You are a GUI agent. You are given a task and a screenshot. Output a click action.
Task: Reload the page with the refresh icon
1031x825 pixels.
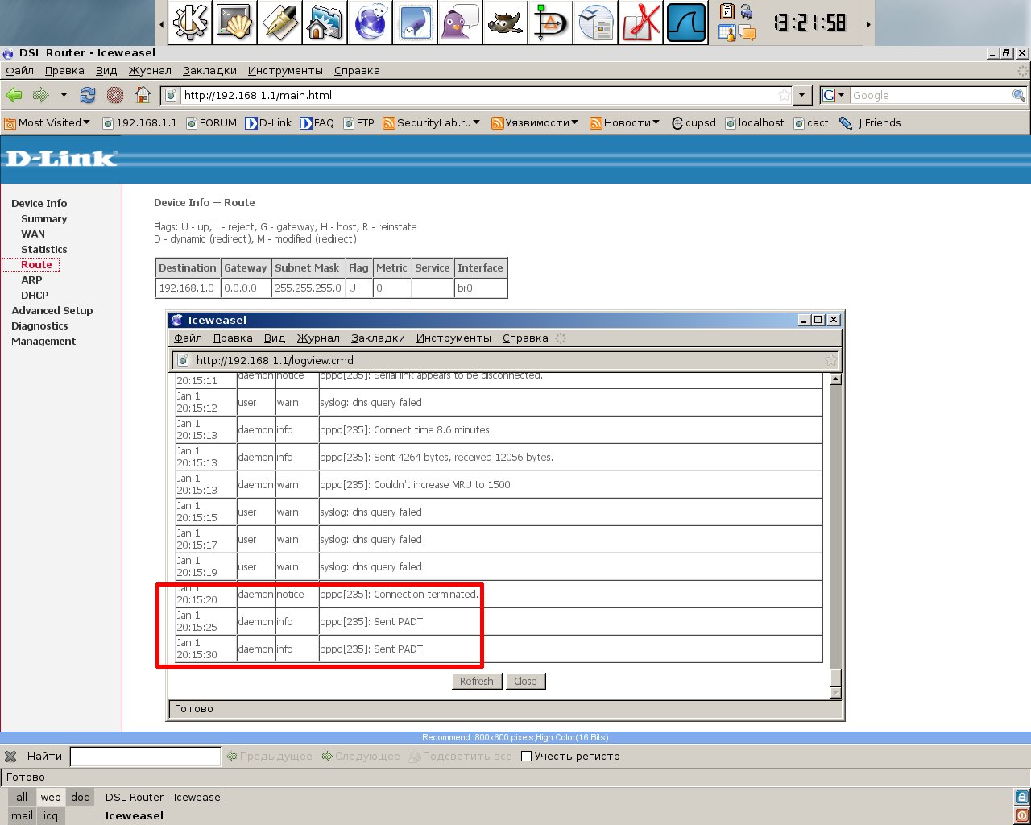[x=88, y=95]
